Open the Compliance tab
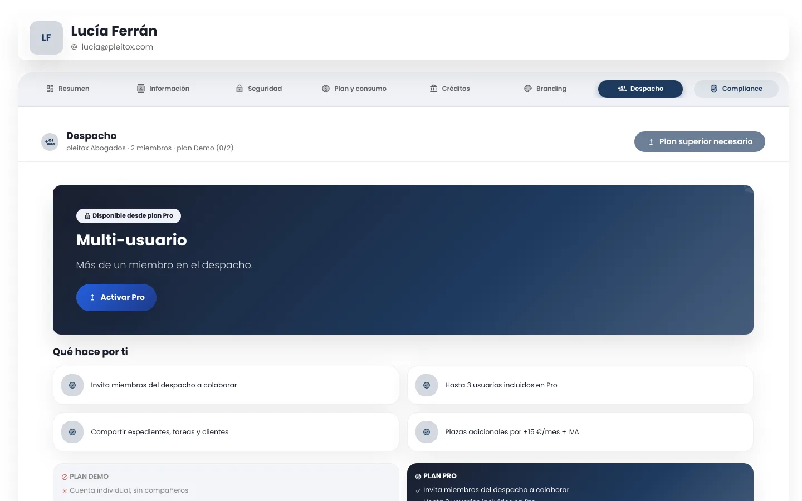The height and width of the screenshot is (501, 802). [x=736, y=89]
